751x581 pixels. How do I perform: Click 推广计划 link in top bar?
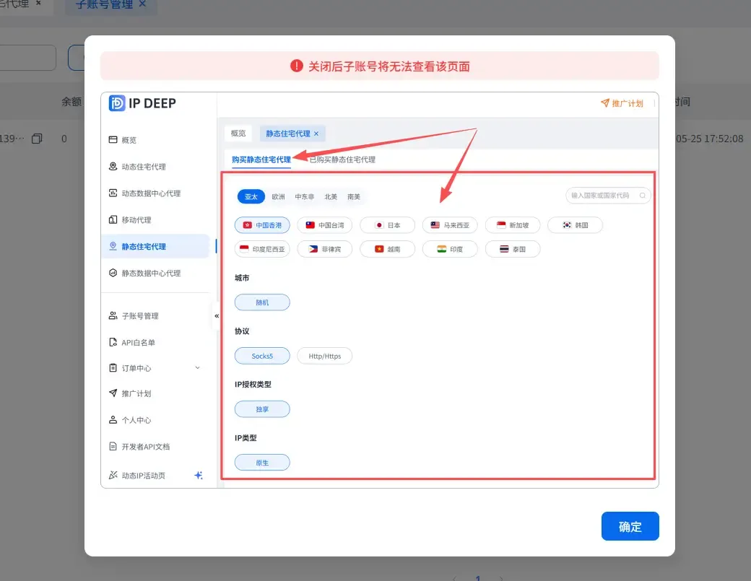click(622, 103)
